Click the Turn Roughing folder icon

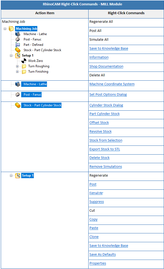pyautogui.click(x=24, y=66)
